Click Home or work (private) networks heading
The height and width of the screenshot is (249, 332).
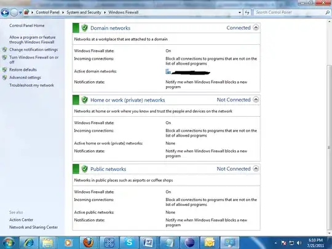pyautogui.click(x=128, y=100)
